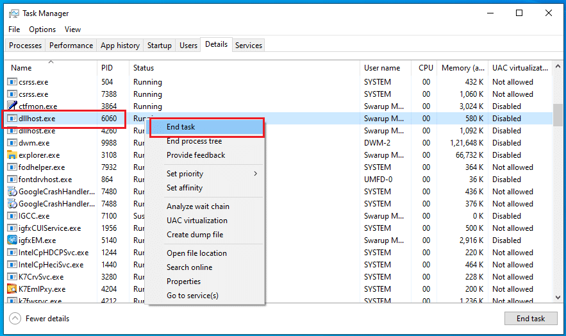Click user name DWM-2
Viewport: 566px width, 336px height.
(x=377, y=143)
